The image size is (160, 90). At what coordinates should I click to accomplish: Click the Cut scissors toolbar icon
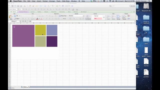24,6
